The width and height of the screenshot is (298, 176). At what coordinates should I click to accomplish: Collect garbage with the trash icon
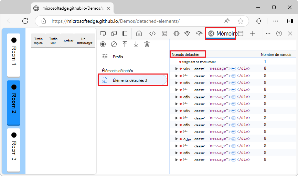pos(147,44)
